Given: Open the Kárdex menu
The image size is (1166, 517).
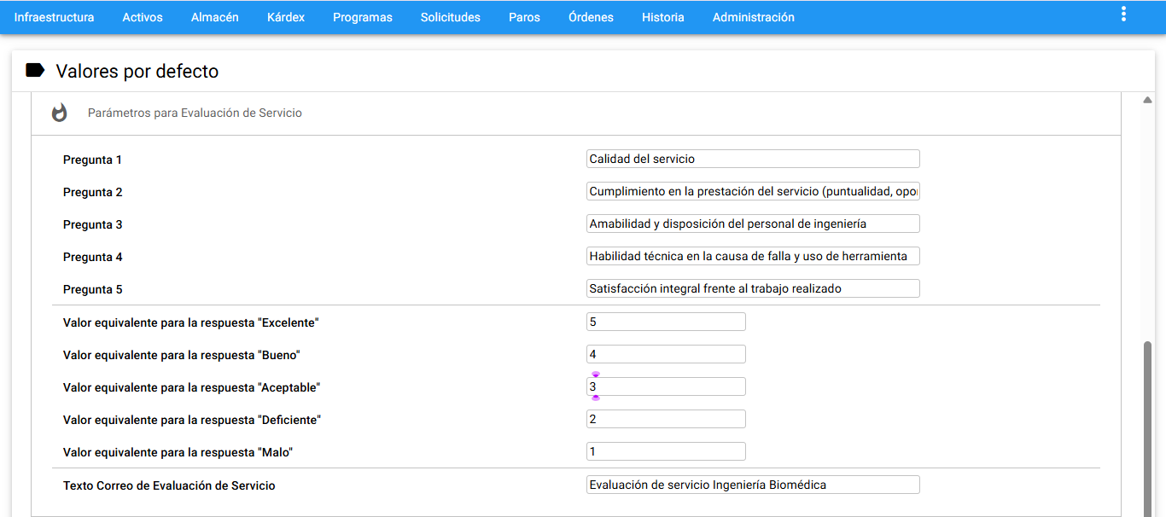Looking at the screenshot, I should pos(286,17).
